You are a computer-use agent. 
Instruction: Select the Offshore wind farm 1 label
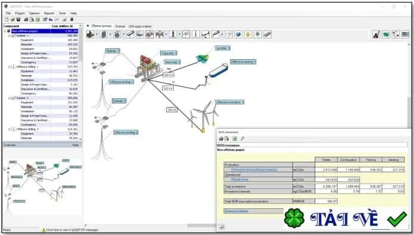coord(230,102)
